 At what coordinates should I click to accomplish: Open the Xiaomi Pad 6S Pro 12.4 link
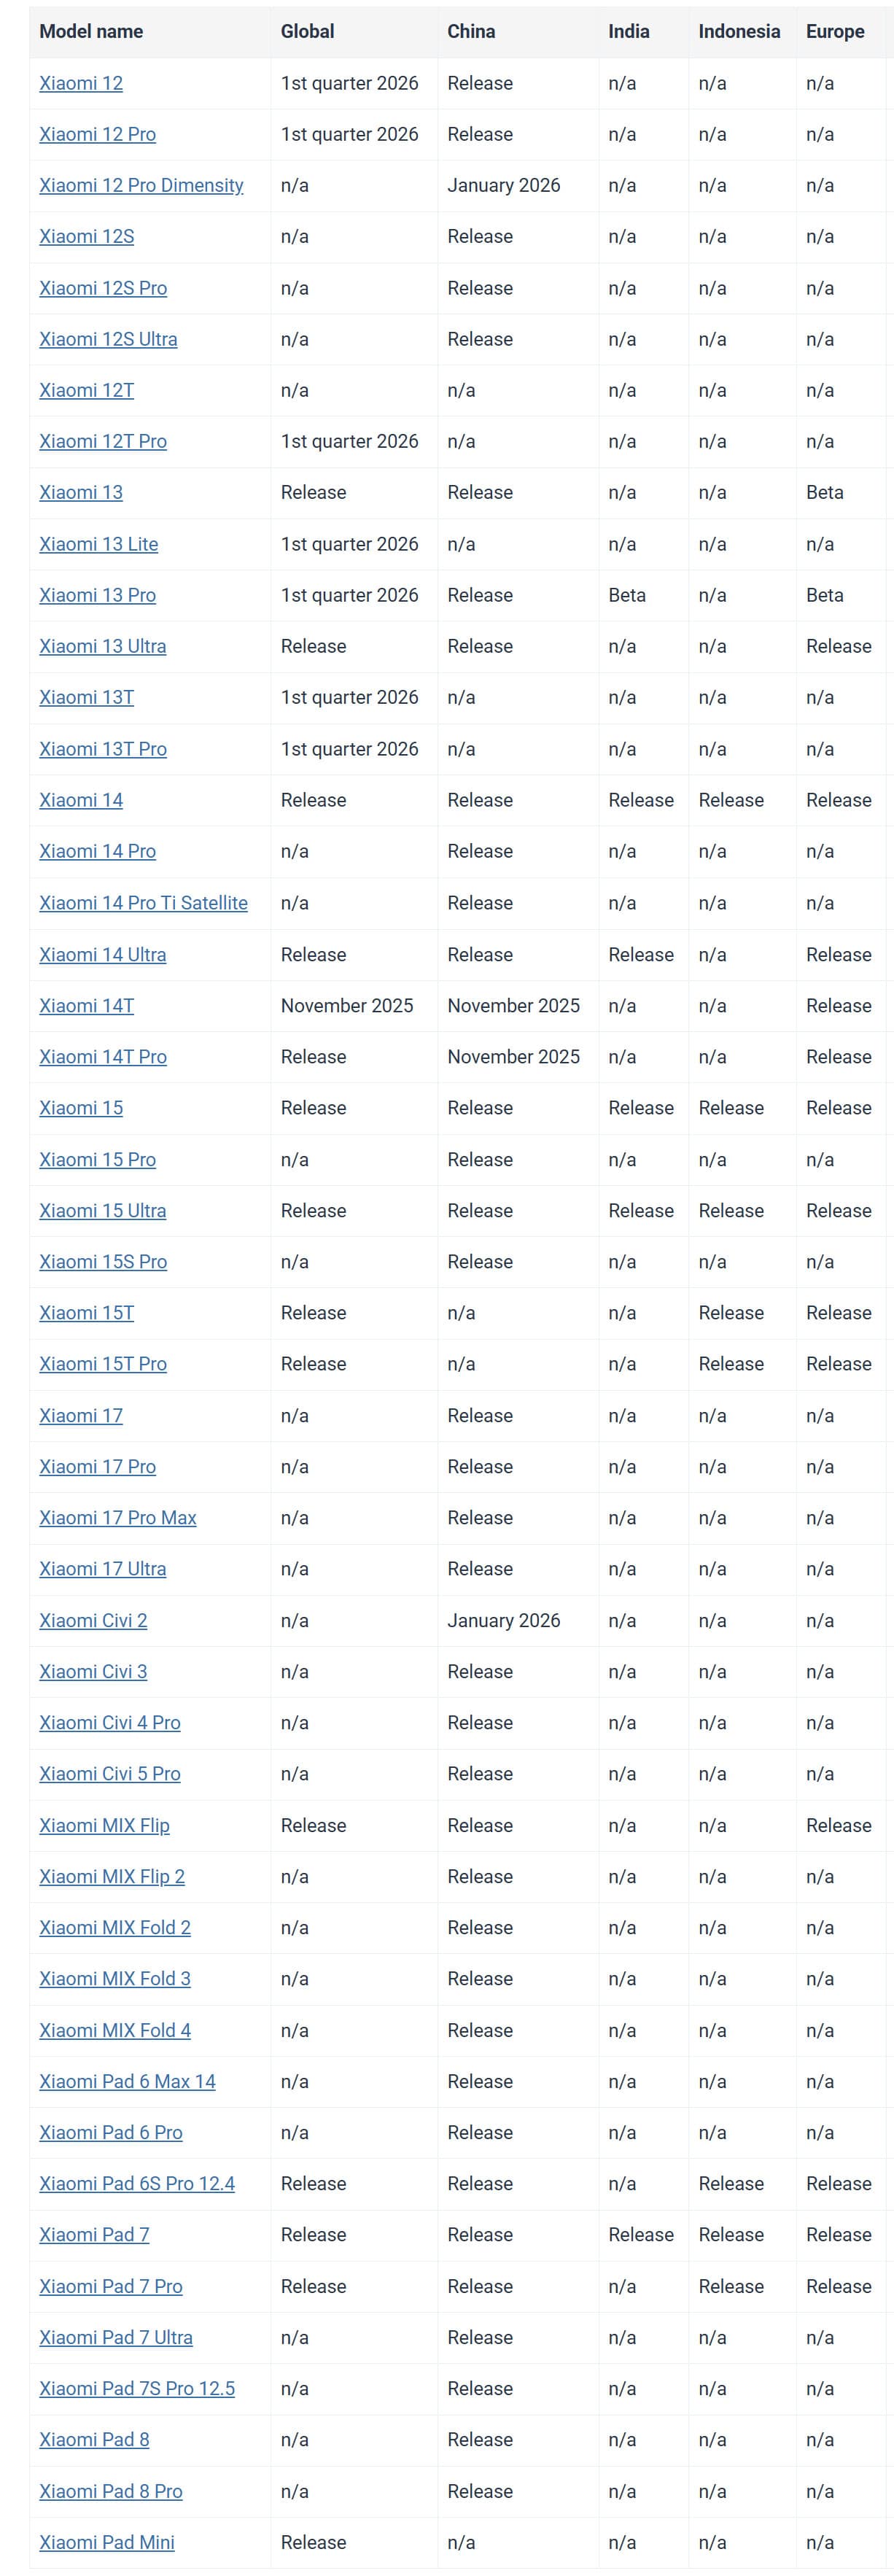pos(136,2184)
